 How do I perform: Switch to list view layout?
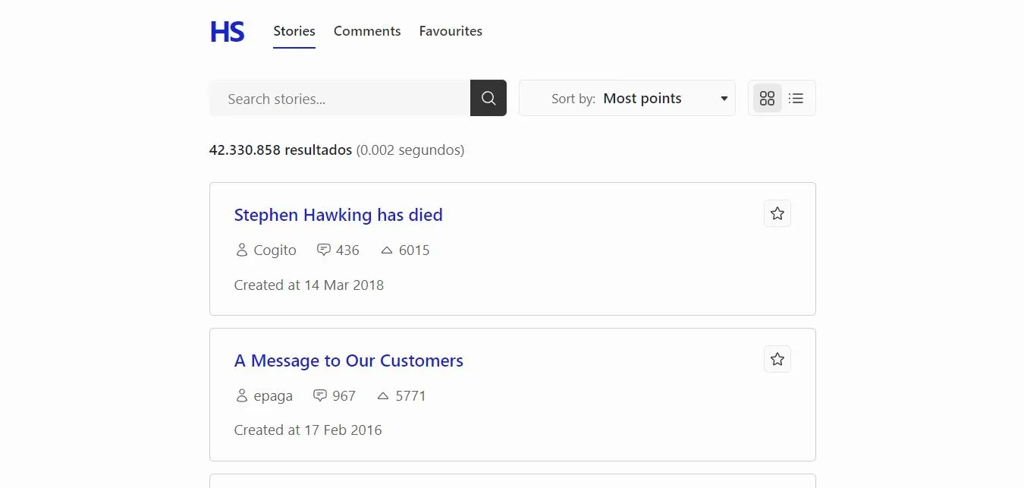pyautogui.click(x=796, y=99)
